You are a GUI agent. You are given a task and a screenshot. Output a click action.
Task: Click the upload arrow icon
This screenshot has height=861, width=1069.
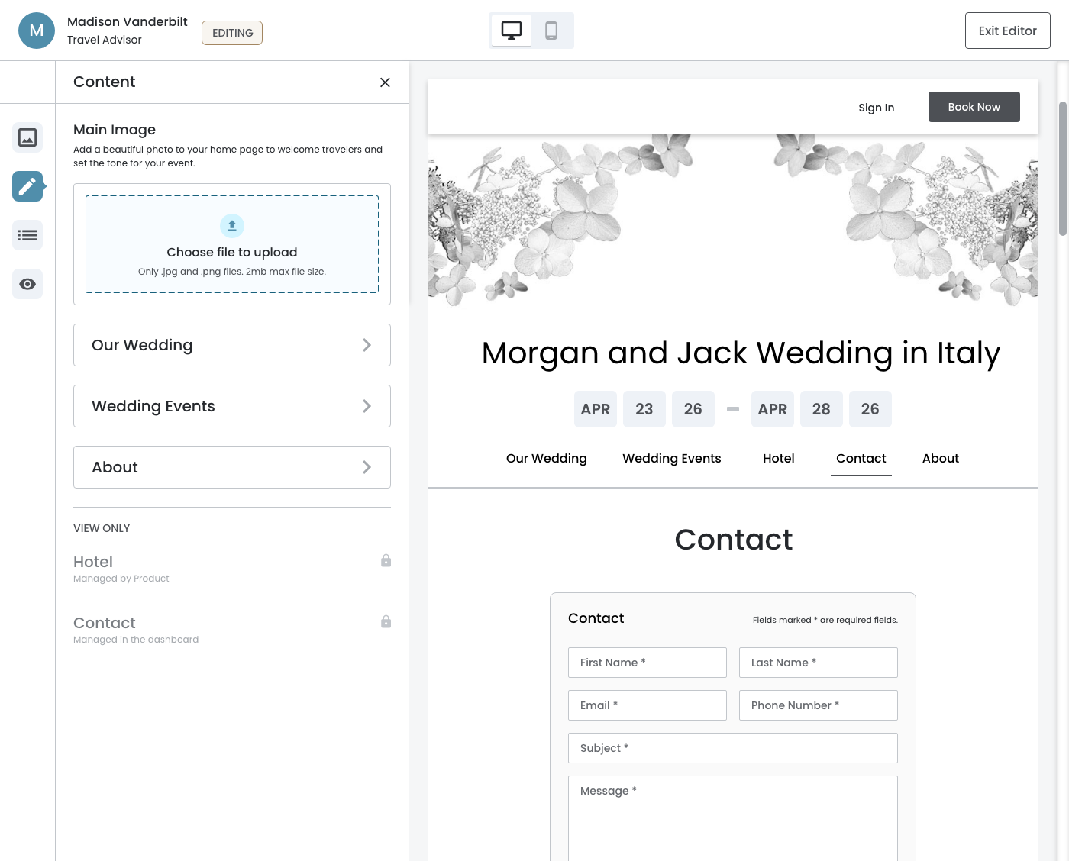[x=232, y=226]
